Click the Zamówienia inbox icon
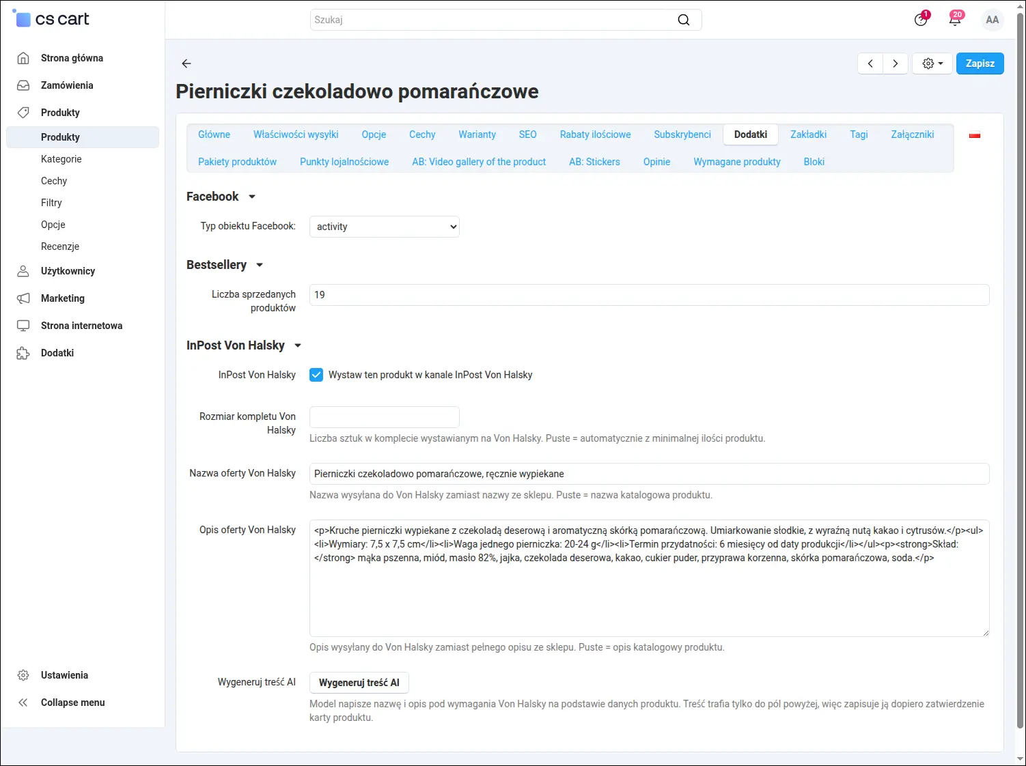Screen dimensions: 1026x766 click(23, 85)
